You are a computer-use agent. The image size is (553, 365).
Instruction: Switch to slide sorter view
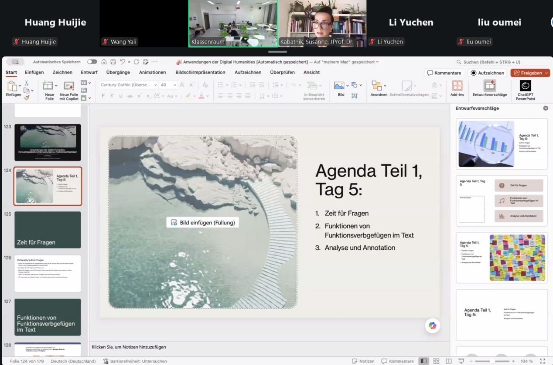pos(436,361)
